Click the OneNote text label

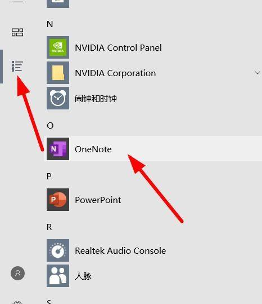[x=93, y=149]
